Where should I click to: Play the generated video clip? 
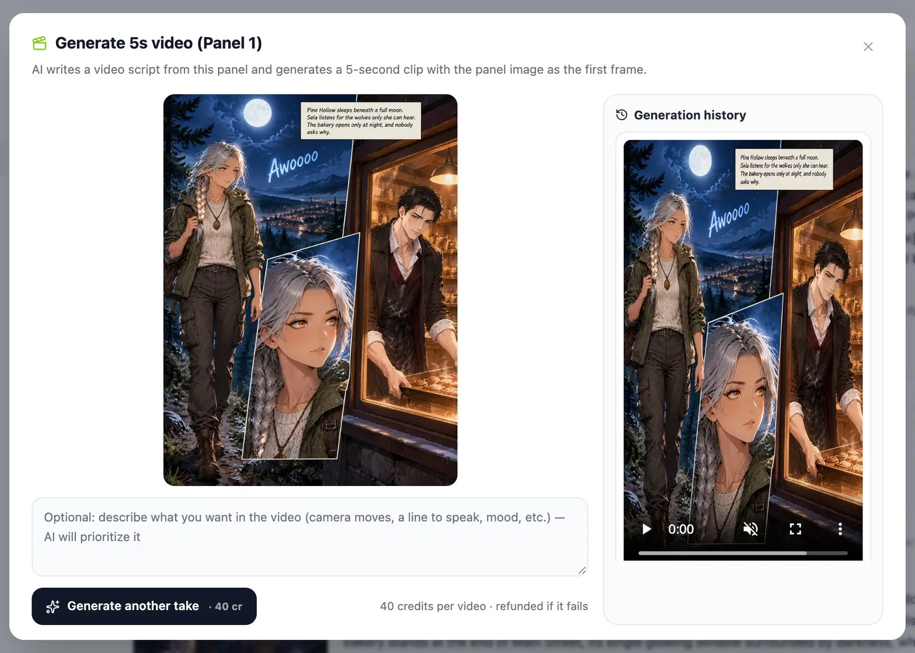(646, 529)
